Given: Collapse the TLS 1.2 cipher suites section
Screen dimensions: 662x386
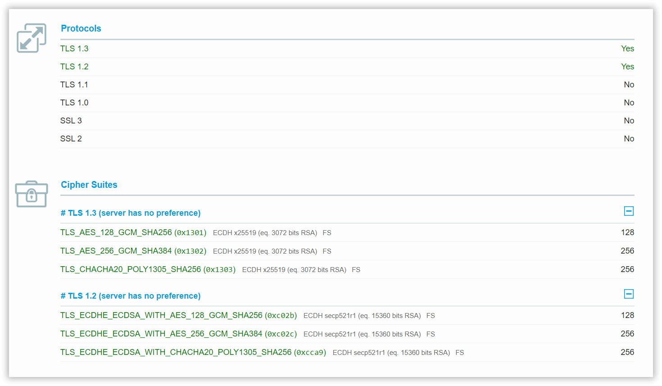Looking at the screenshot, I should point(629,294).
